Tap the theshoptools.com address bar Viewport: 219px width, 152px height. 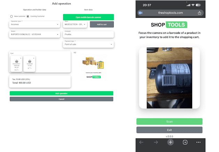pos(170,13)
